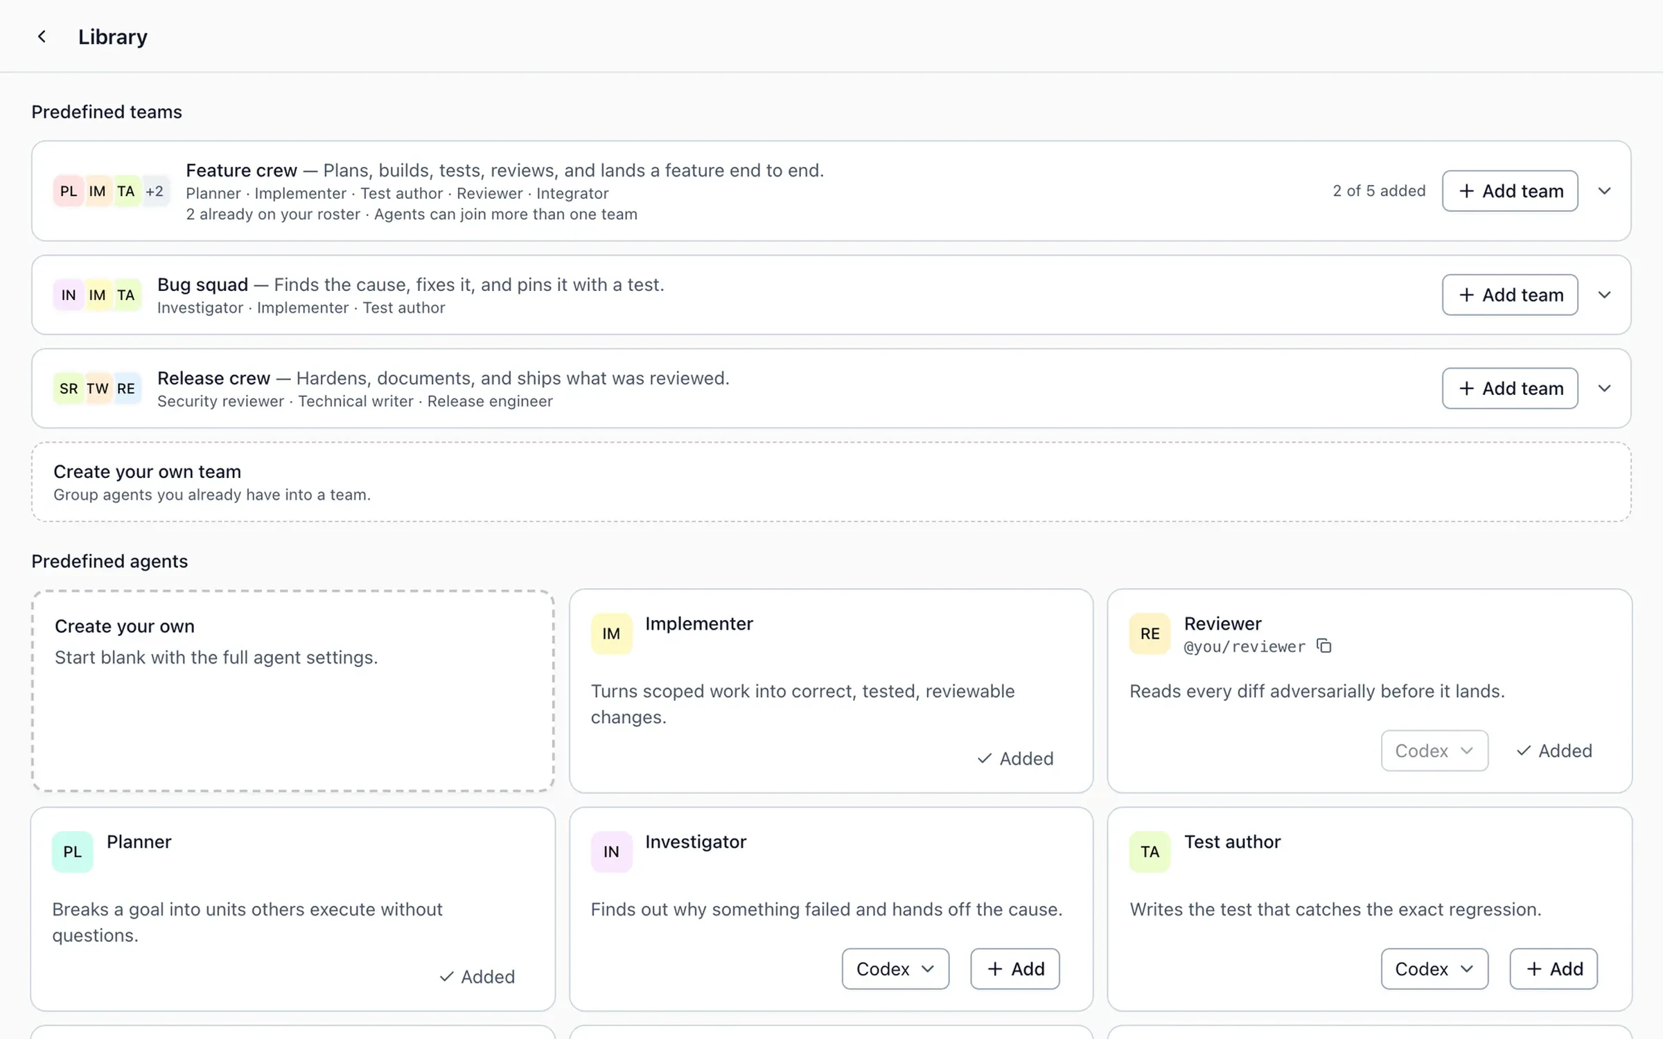Click the PL badge in Feature crew row

69,191
